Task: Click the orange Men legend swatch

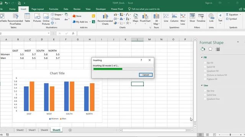Action: (x=60, y=119)
